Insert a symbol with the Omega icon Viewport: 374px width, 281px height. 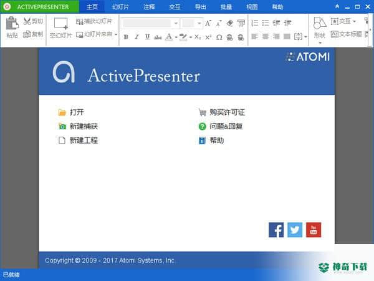coord(219,37)
